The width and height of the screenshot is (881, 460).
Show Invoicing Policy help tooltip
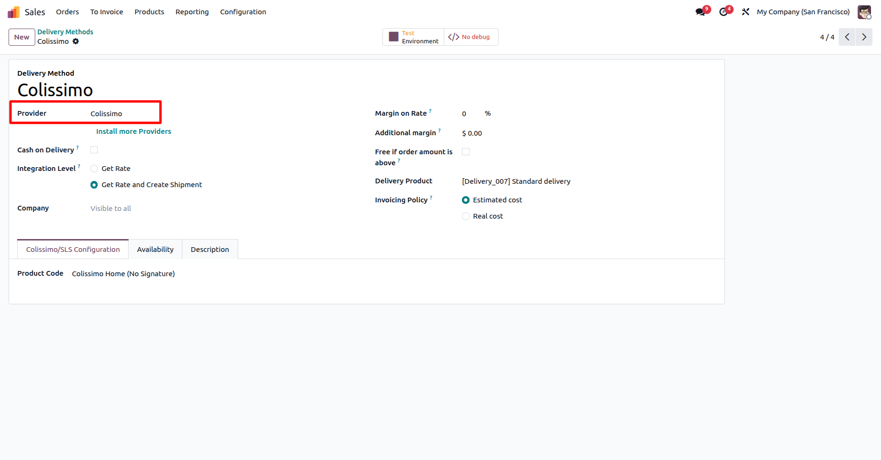(x=431, y=198)
